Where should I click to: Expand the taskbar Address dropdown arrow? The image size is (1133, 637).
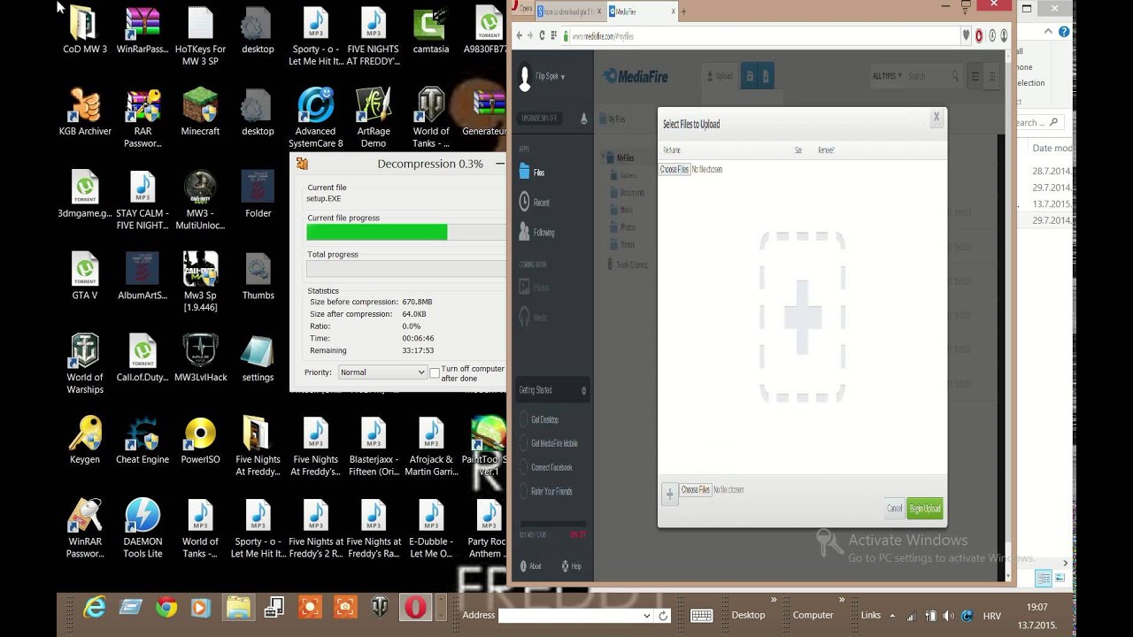point(647,616)
